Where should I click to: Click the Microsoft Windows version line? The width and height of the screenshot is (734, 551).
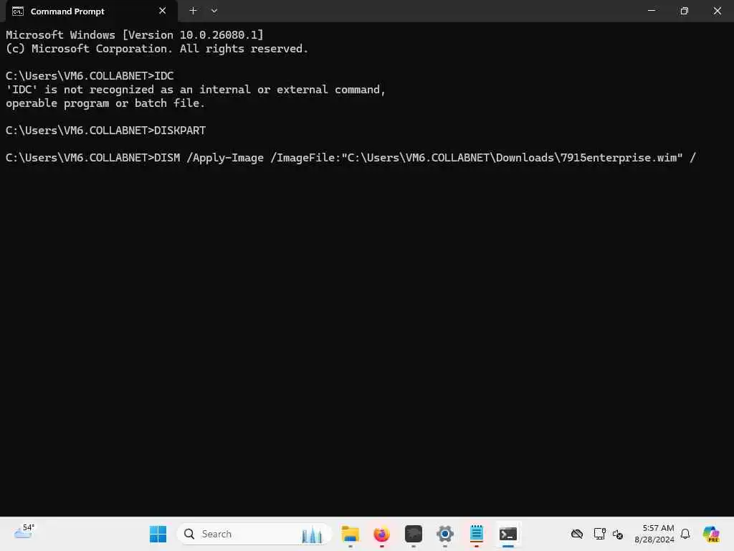tap(135, 34)
